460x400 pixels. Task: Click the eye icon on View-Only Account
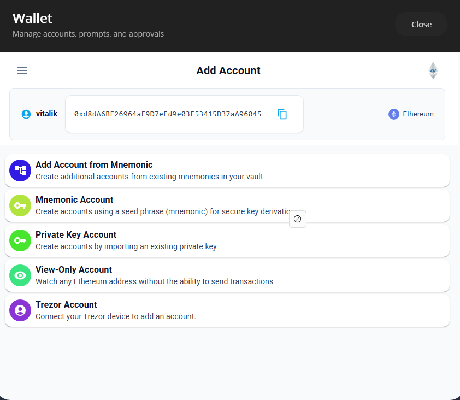point(20,275)
